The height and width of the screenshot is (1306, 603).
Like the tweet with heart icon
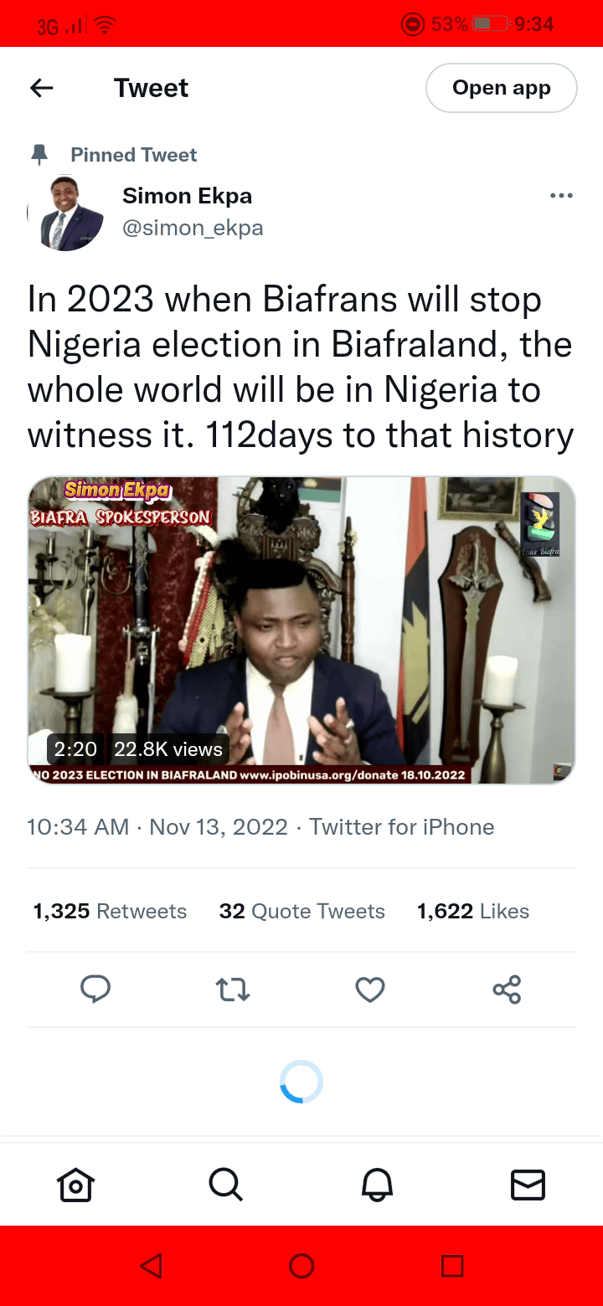pos(370,990)
